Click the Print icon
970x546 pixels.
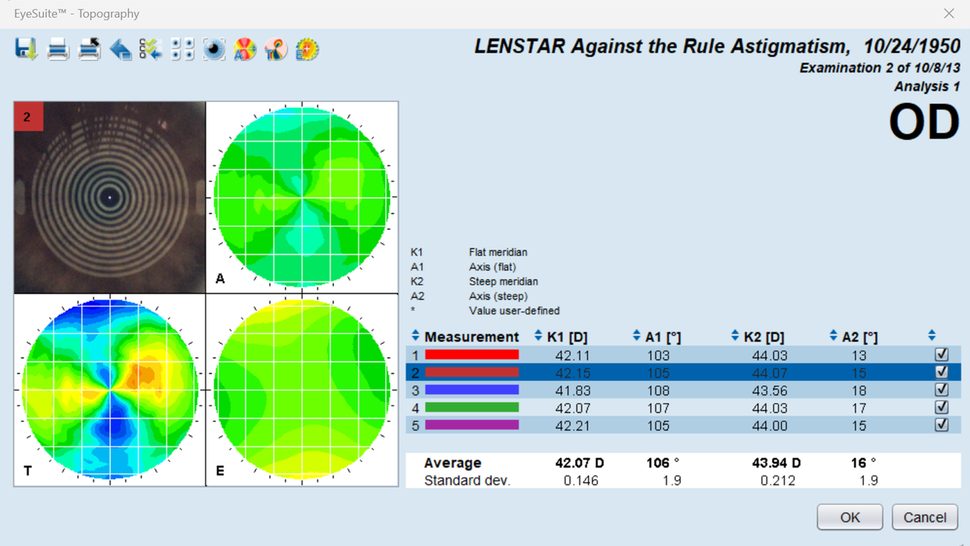pos(58,48)
